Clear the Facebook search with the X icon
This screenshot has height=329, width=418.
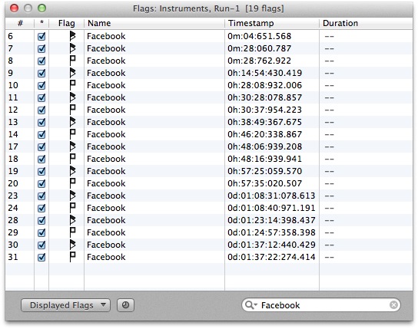(393, 304)
